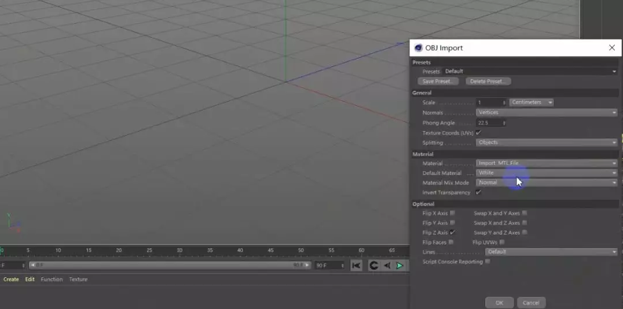Open the Centimeters unit dropdown
The height and width of the screenshot is (309, 623).
531,102
